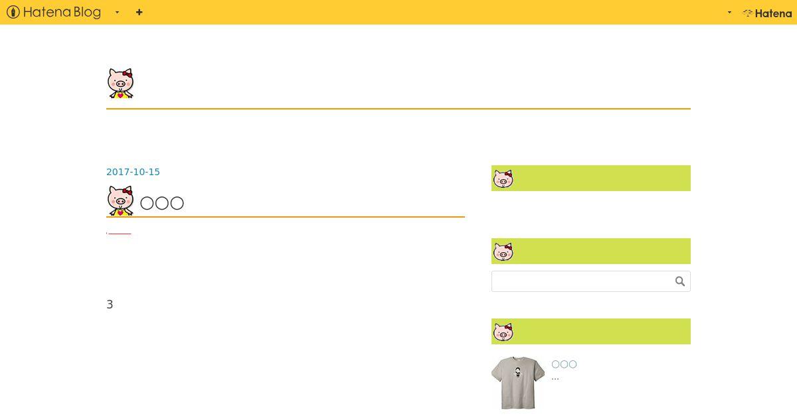Image resolution: width=797 pixels, height=418 pixels.
Task: Click the Hatena Blog logo in the top bar
Action: tap(54, 12)
